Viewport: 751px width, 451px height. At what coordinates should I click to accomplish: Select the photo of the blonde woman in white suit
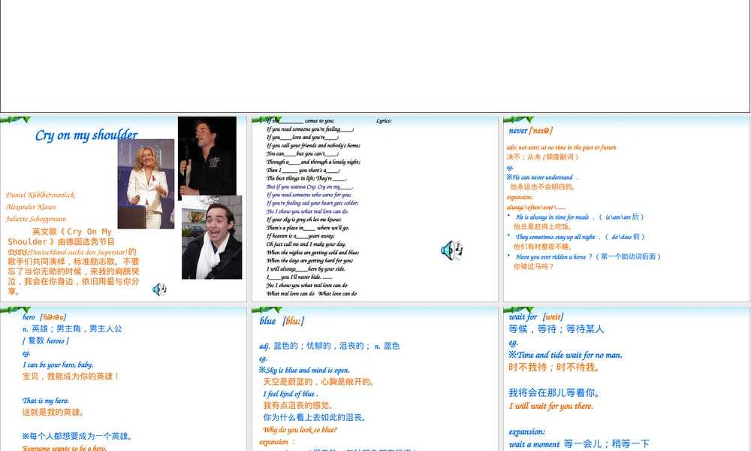(146, 183)
